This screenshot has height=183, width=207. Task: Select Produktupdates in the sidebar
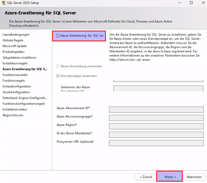point(14,52)
